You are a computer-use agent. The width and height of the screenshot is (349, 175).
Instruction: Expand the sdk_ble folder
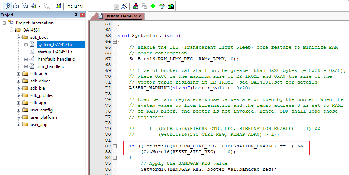[x=19, y=88]
